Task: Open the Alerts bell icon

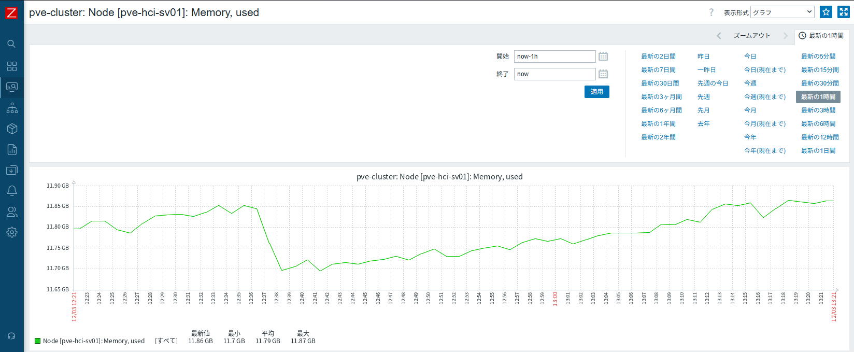Action: 11,191
